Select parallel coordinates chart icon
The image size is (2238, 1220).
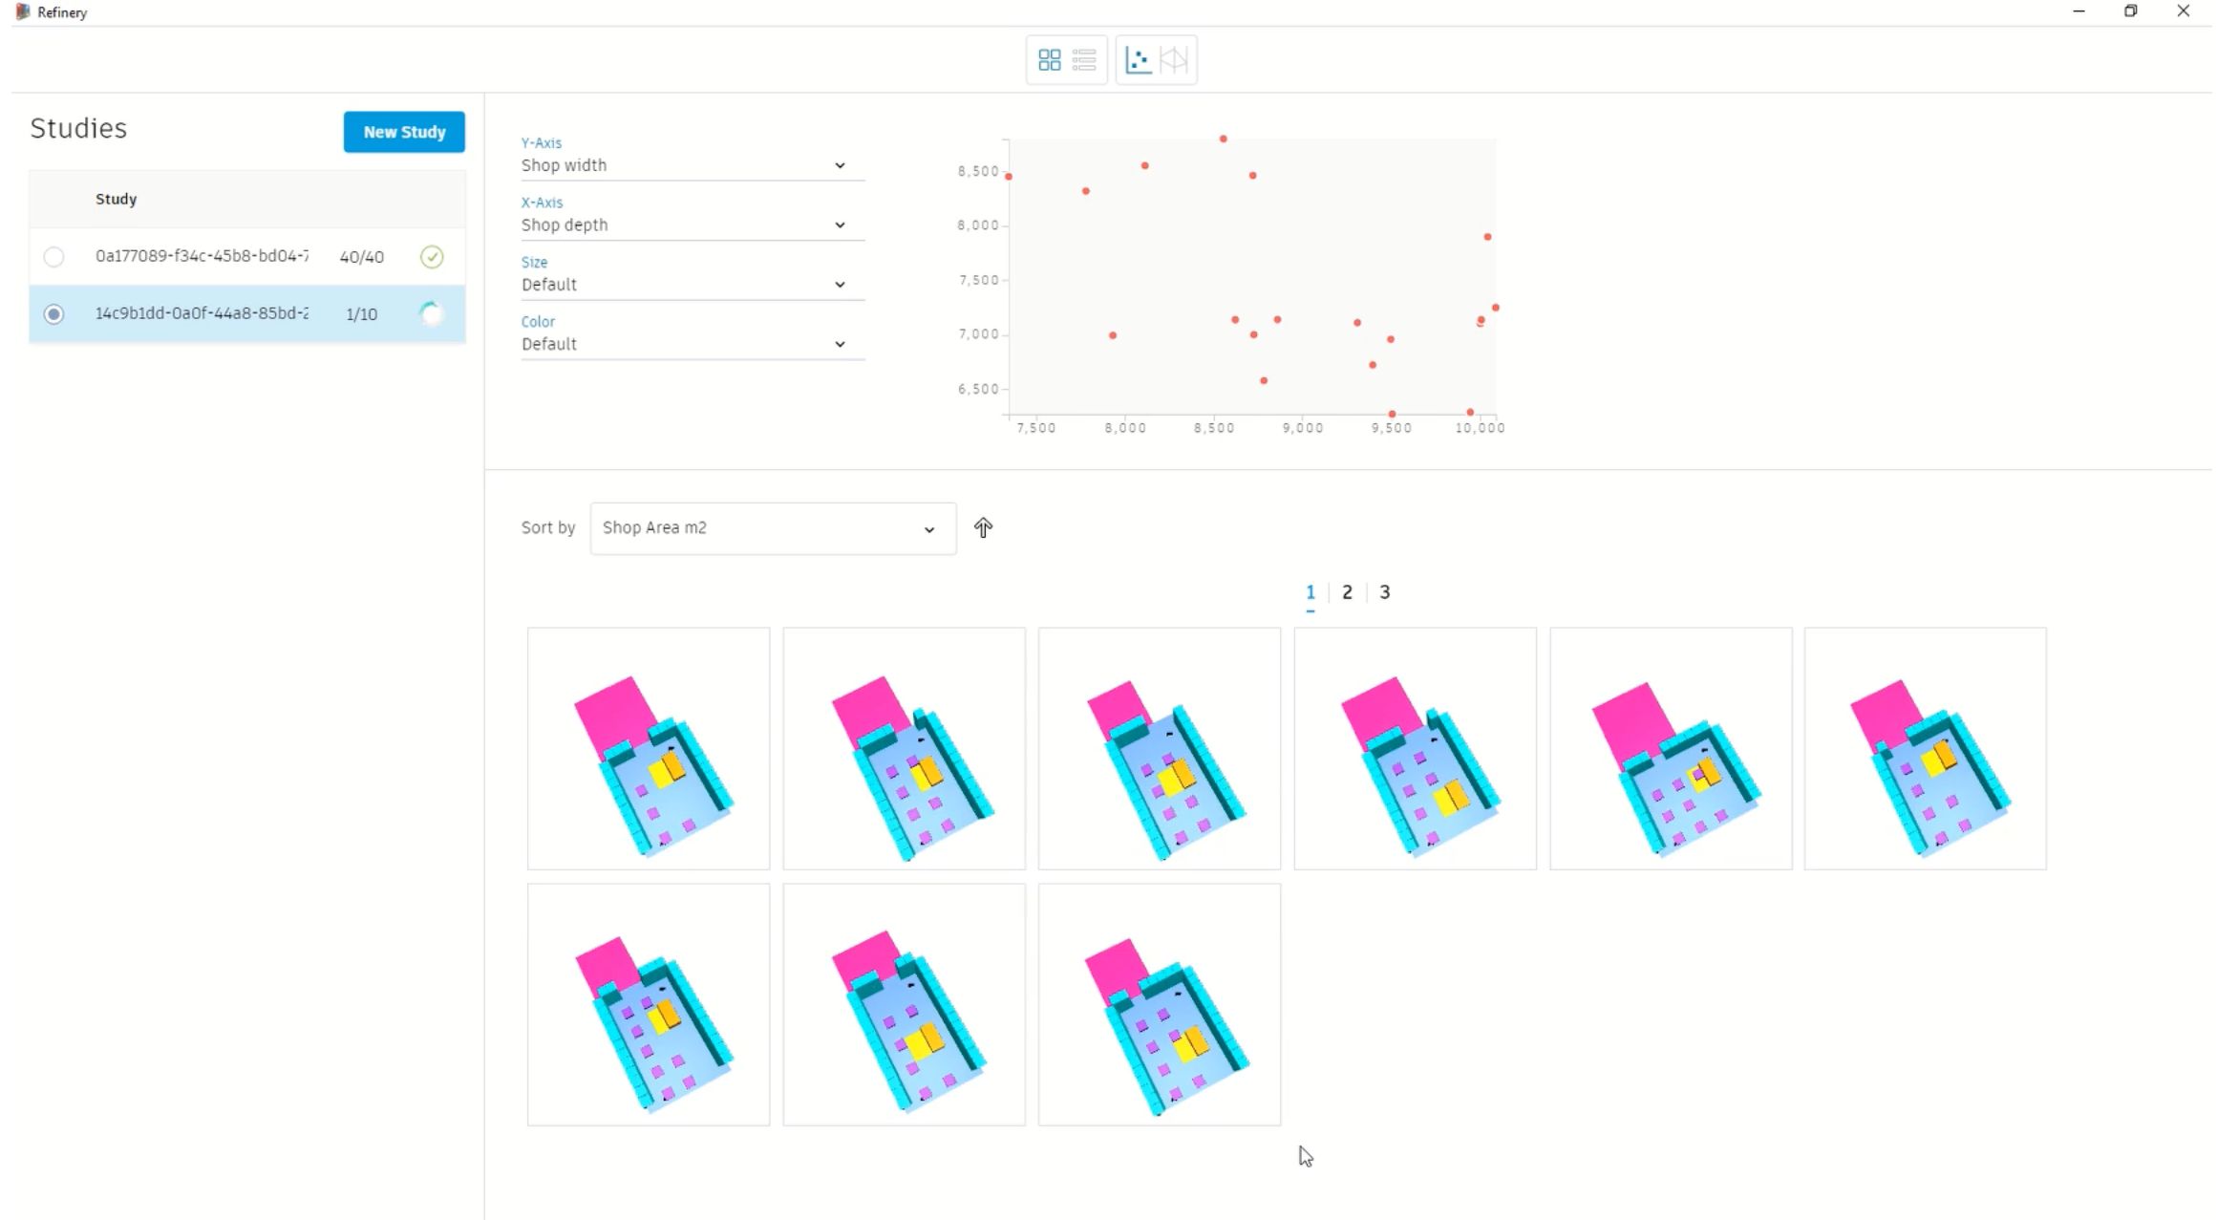pyautogui.click(x=1174, y=60)
